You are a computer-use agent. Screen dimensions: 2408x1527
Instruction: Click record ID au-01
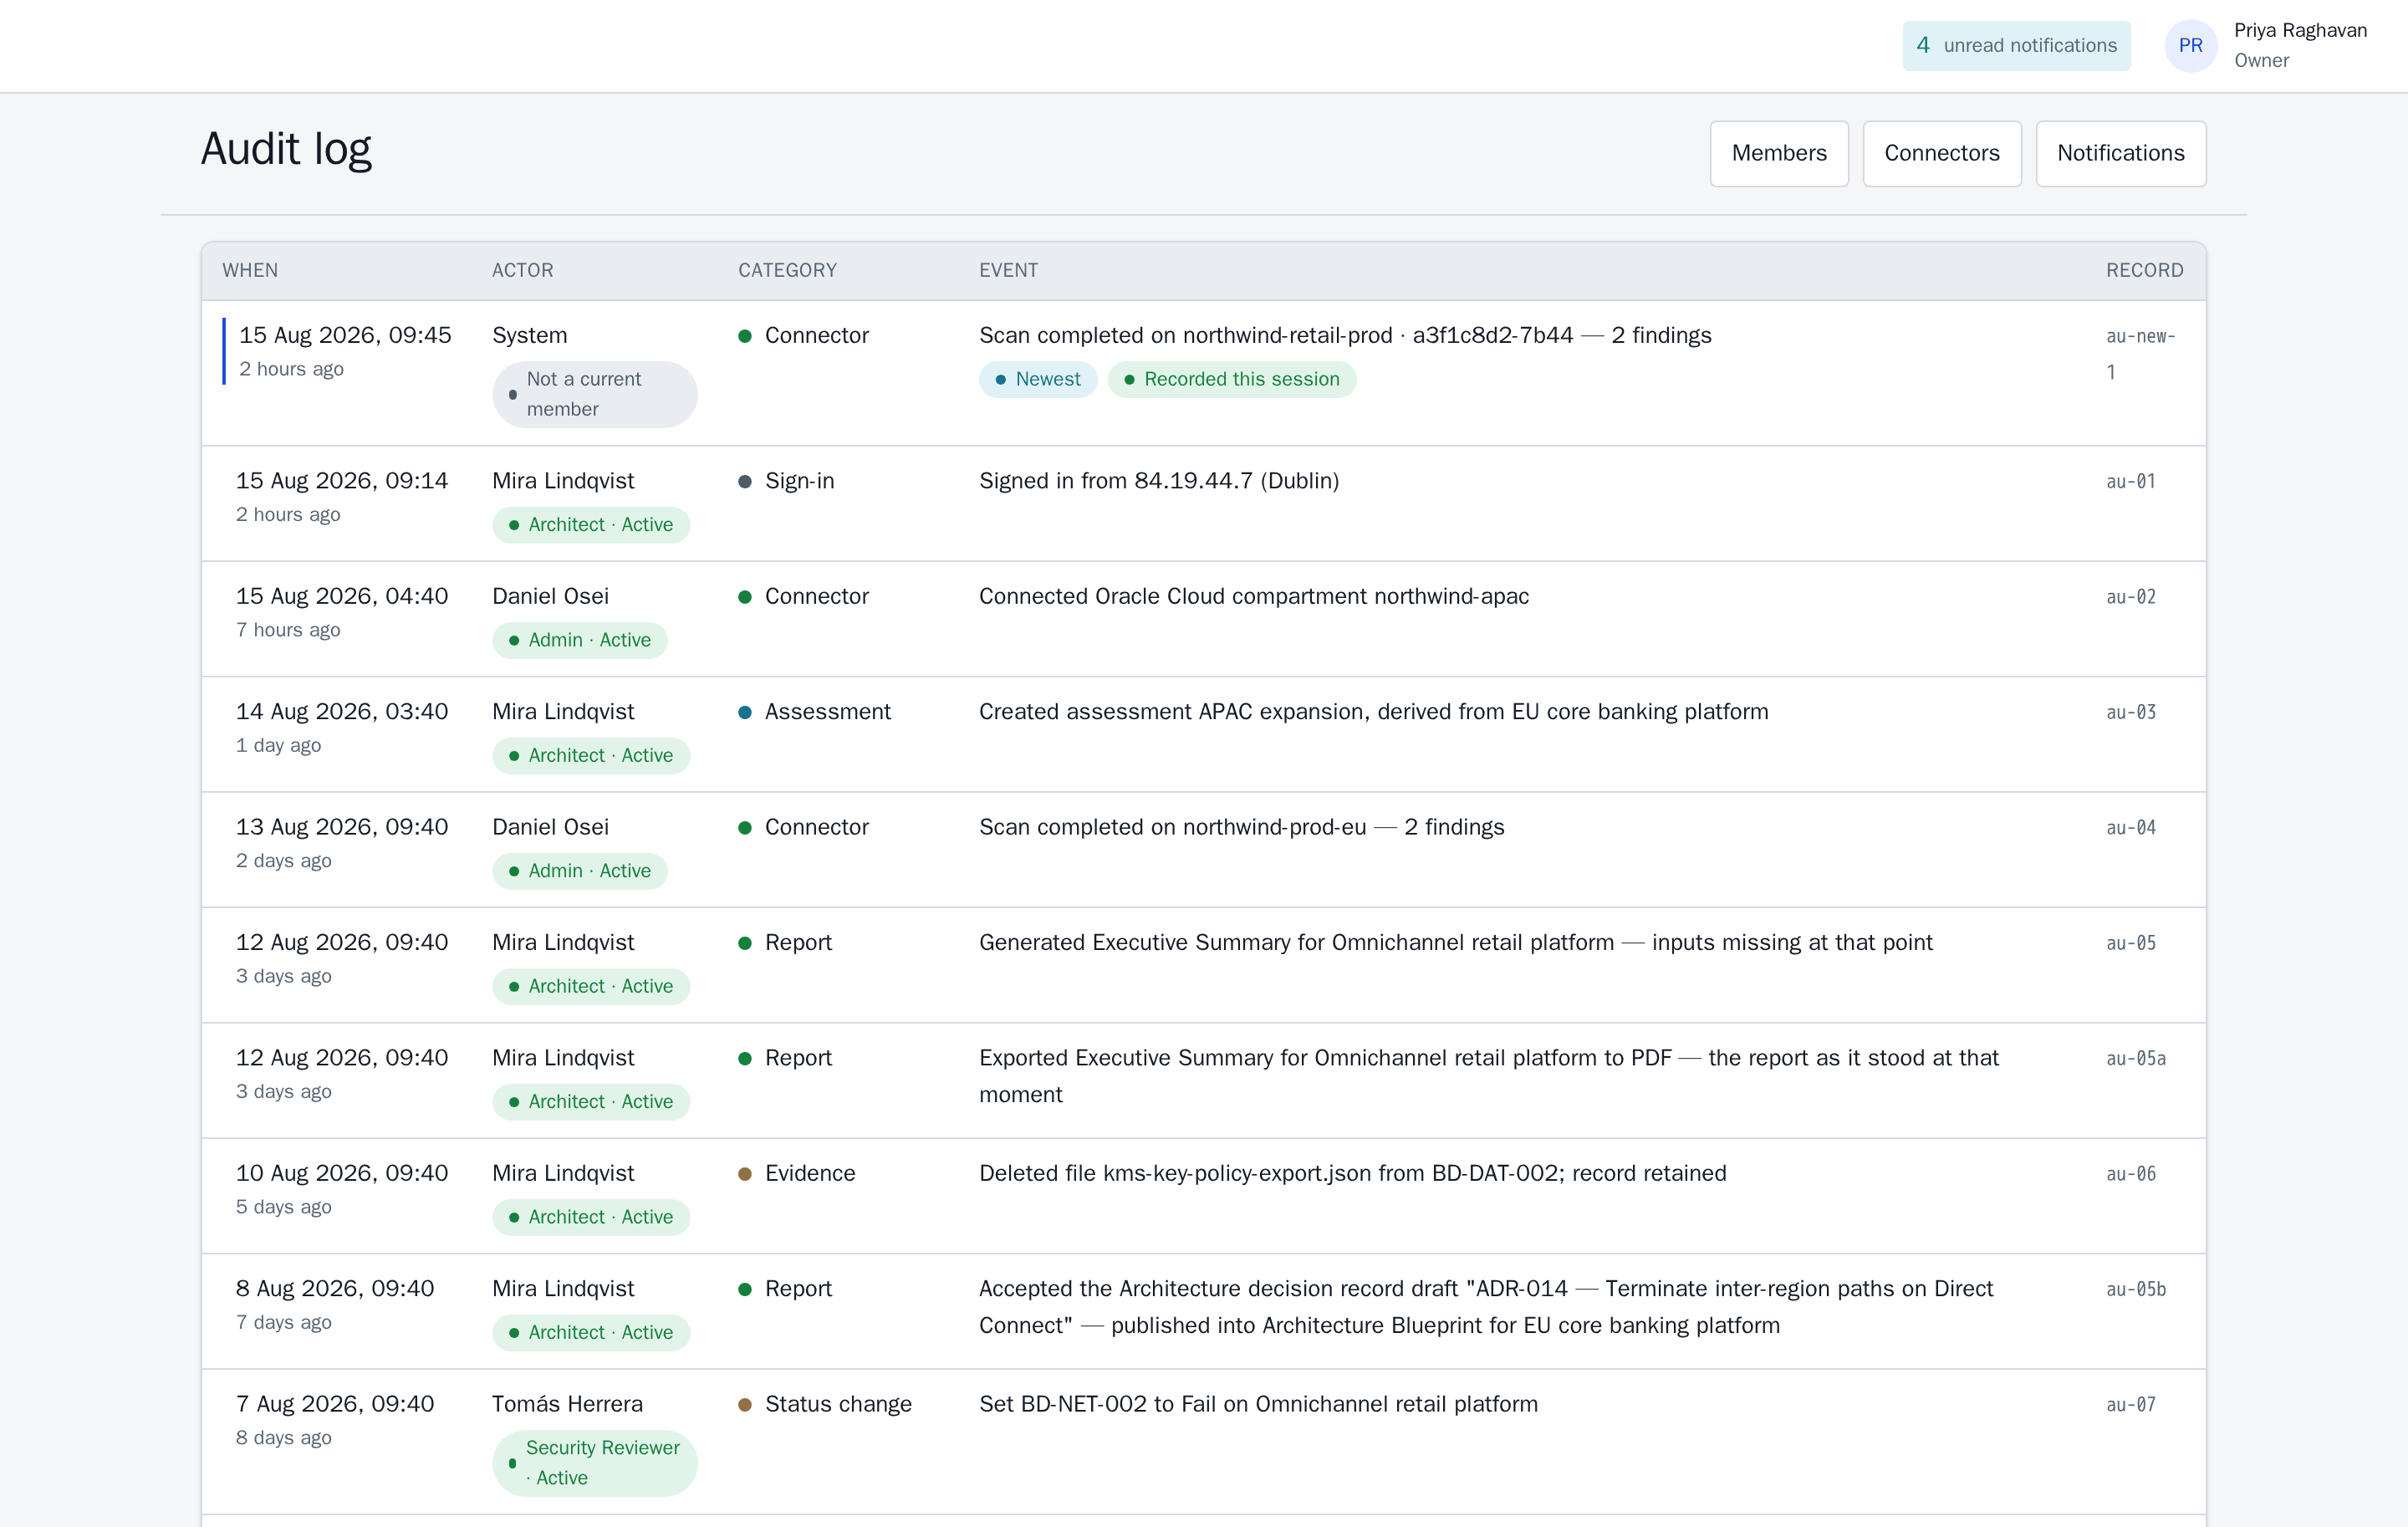point(2130,481)
